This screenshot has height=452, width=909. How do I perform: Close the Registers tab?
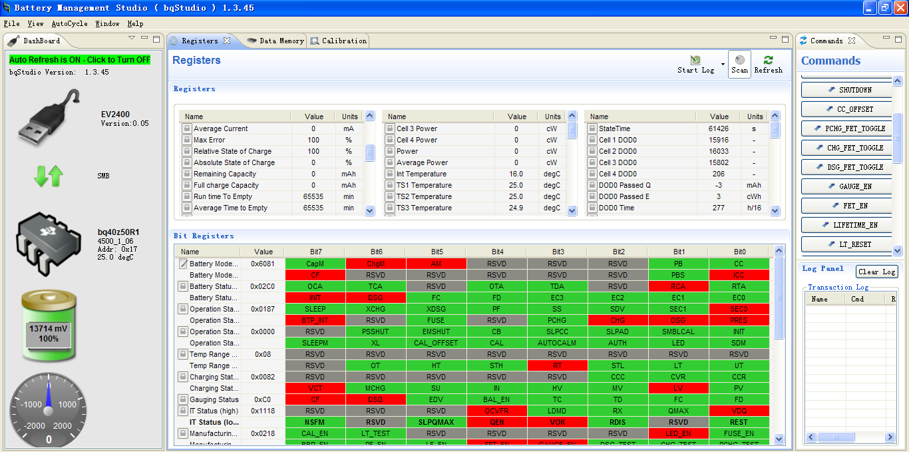click(227, 41)
